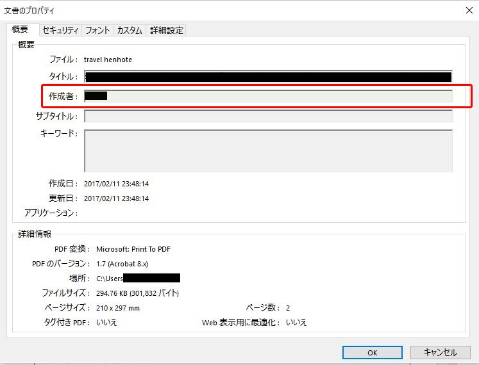Click inside the キーワード text area
The height and width of the screenshot is (365, 479).
click(268, 150)
